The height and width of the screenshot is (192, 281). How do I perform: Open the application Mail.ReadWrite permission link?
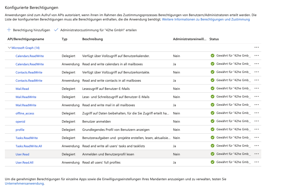tap(26, 105)
